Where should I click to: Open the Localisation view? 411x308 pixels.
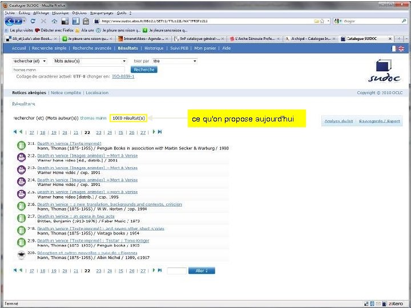[x=97, y=93]
